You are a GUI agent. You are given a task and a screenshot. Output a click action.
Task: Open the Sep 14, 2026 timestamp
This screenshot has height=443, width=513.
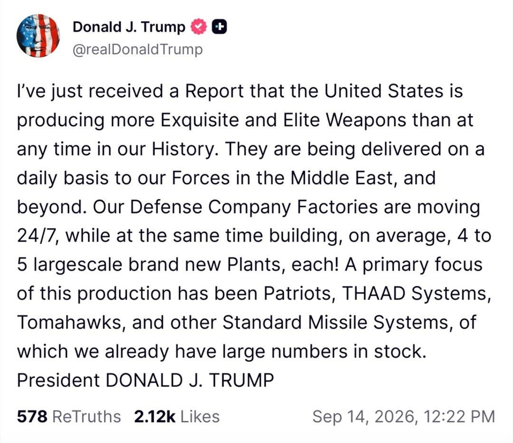click(x=403, y=416)
